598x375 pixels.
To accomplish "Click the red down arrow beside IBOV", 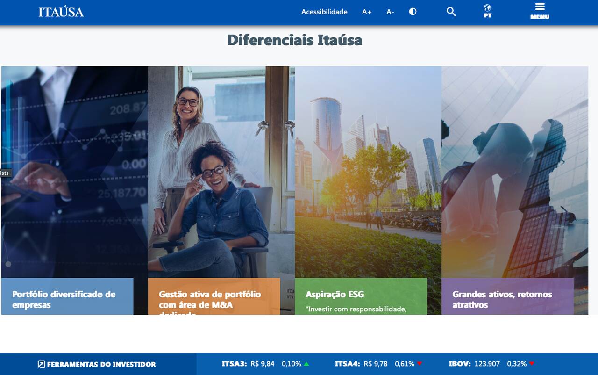I will point(532,364).
